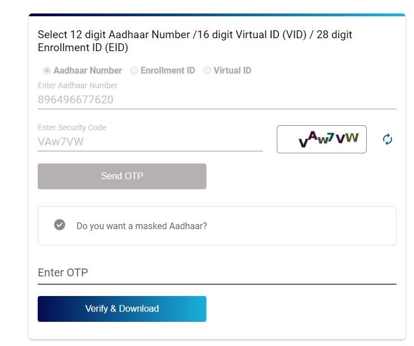Screen dimensions: 414x346
Task: Click the "Do you want a masked Aadhaar?" text
Action: 142,226
